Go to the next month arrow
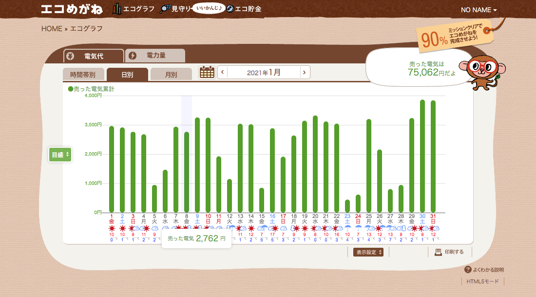Screen dimensions: 536x297 tap(305, 72)
